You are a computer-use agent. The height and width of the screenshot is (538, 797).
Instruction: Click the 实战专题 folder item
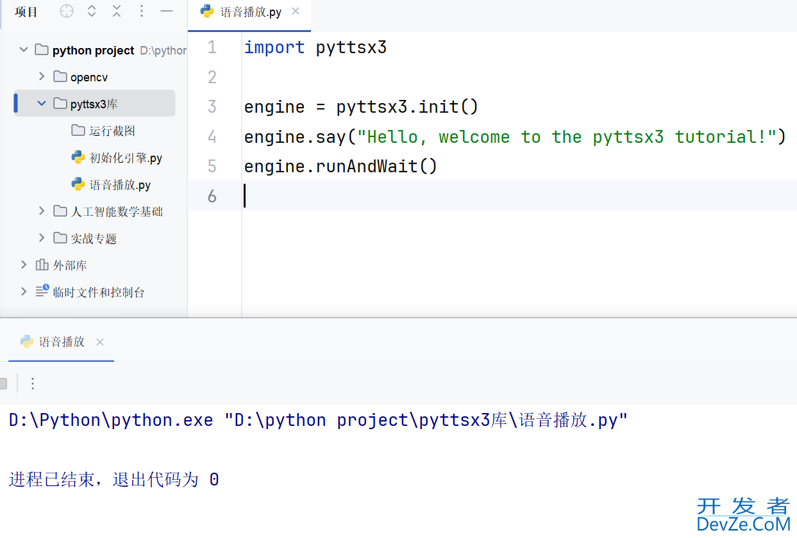point(94,239)
